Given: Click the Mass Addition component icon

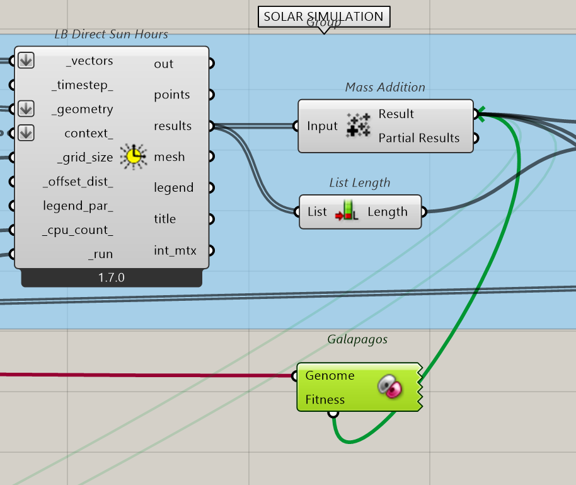Looking at the screenshot, I should pyautogui.click(x=358, y=126).
